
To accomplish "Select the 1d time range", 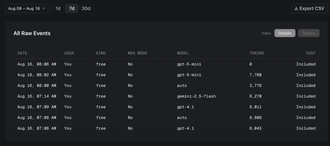I will [58, 9].
